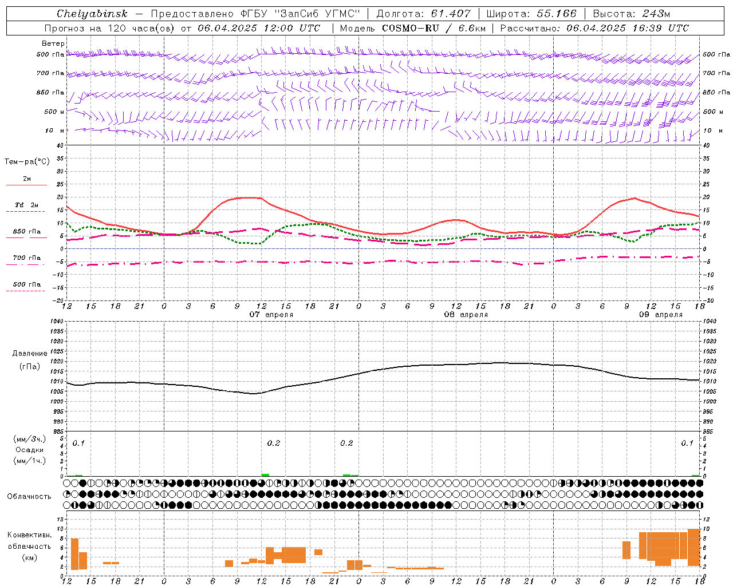Click the '(км)' convective height unit label
The height and width of the screenshot is (586, 733).
pos(30,557)
